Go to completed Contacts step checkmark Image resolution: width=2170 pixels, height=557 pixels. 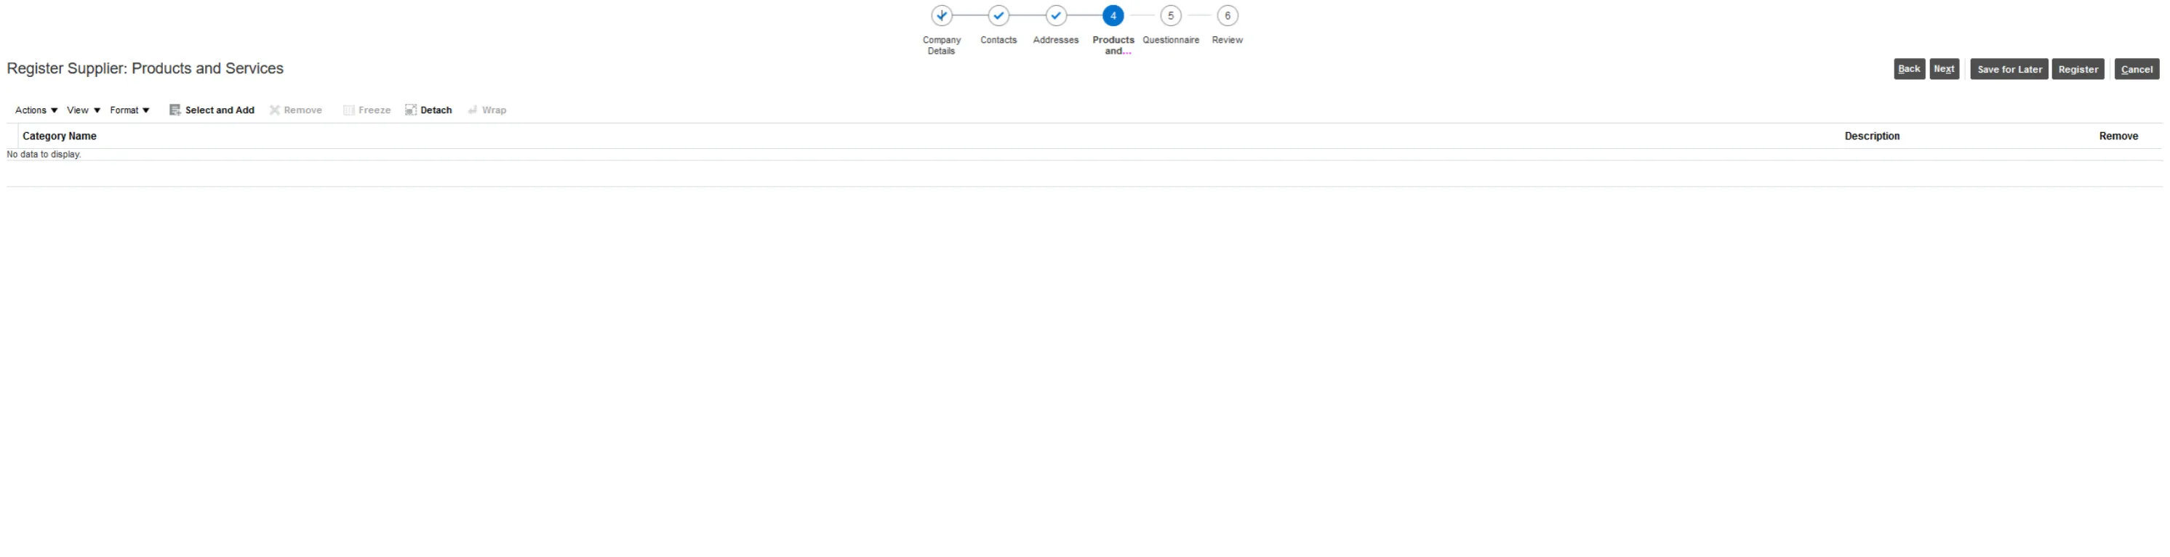tap(998, 16)
